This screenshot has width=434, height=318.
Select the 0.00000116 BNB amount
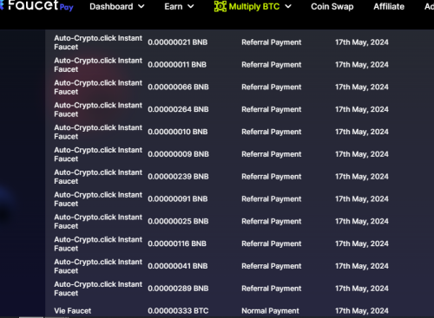(177, 243)
